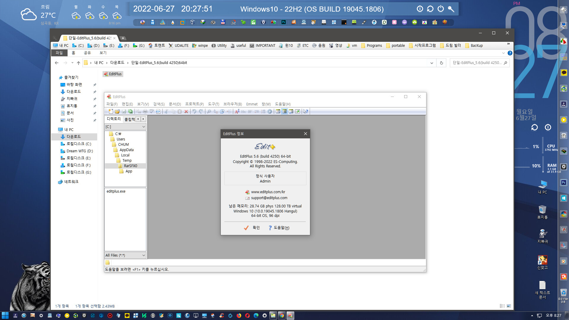The width and height of the screenshot is (569, 320).
Task: Click the Undo arrow icon
Action: pyautogui.click(x=194, y=111)
